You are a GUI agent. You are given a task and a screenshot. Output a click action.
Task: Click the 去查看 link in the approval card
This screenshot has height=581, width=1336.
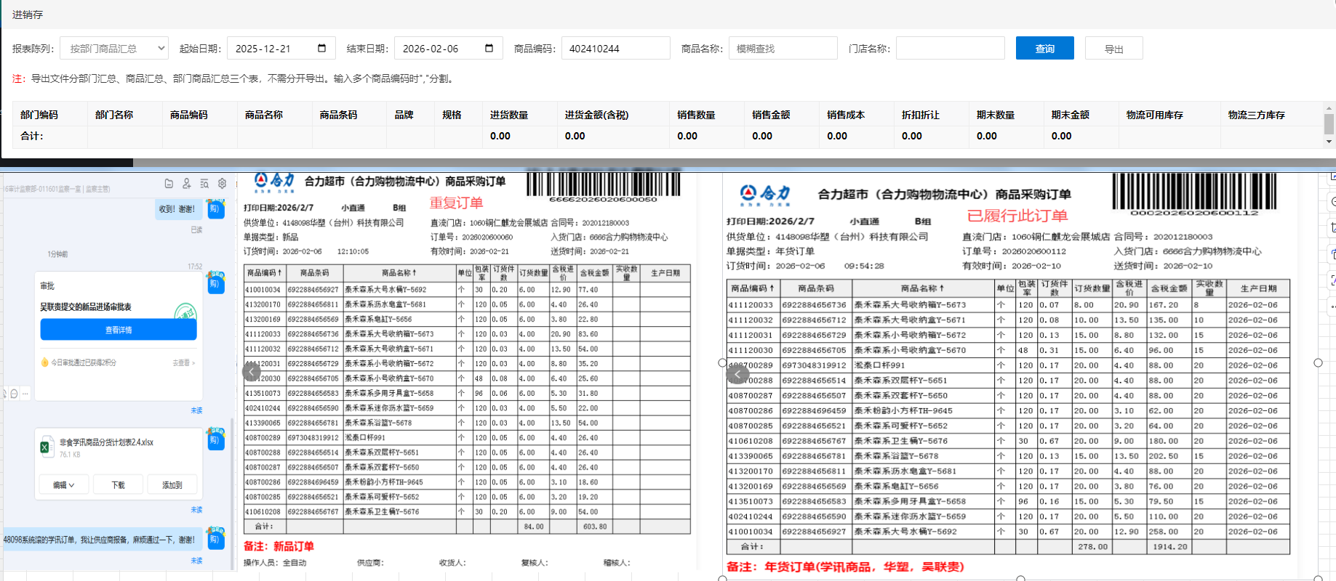[183, 362]
